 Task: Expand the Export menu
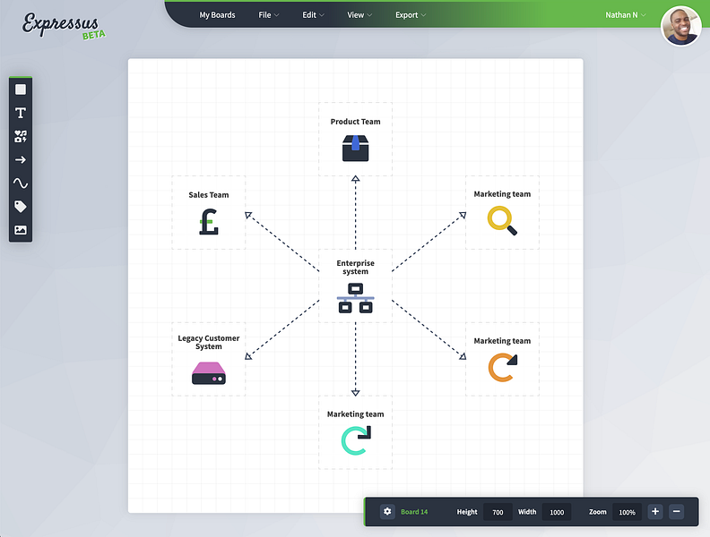click(x=411, y=15)
